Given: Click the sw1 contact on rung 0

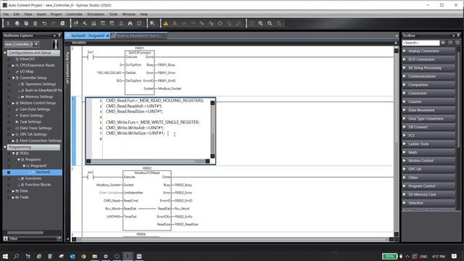Looking at the screenshot, I should 90,57.
